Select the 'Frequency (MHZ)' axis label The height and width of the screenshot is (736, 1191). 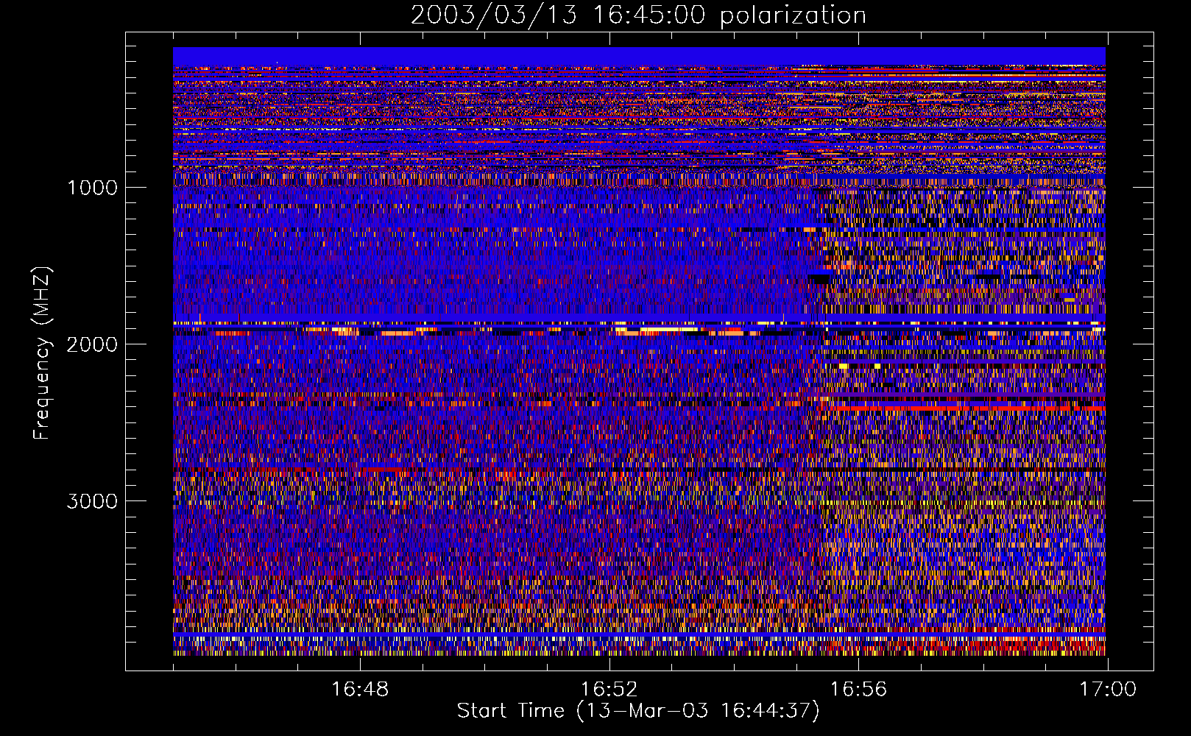(42, 353)
